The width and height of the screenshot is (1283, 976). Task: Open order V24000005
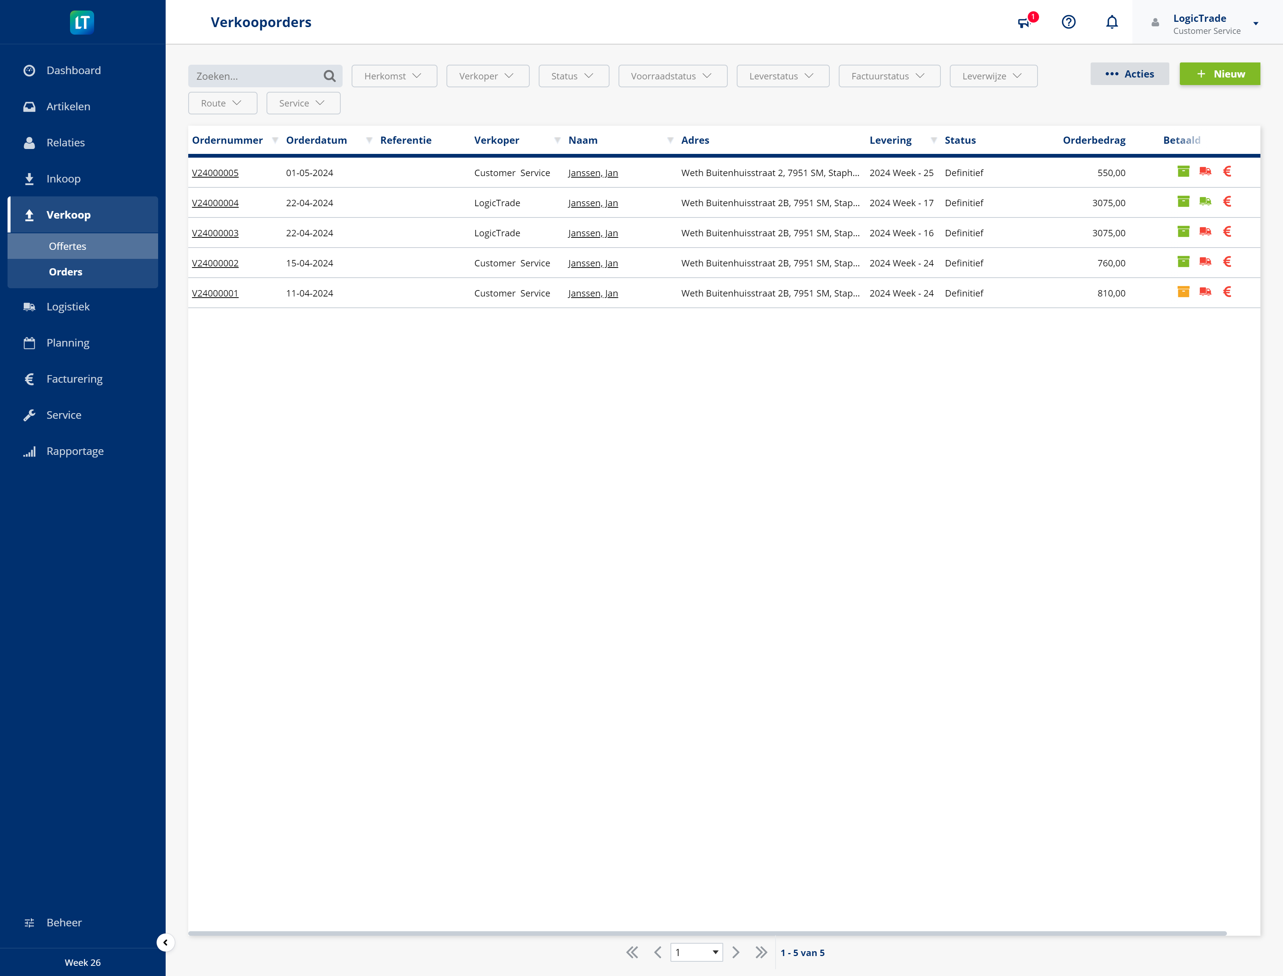215,173
